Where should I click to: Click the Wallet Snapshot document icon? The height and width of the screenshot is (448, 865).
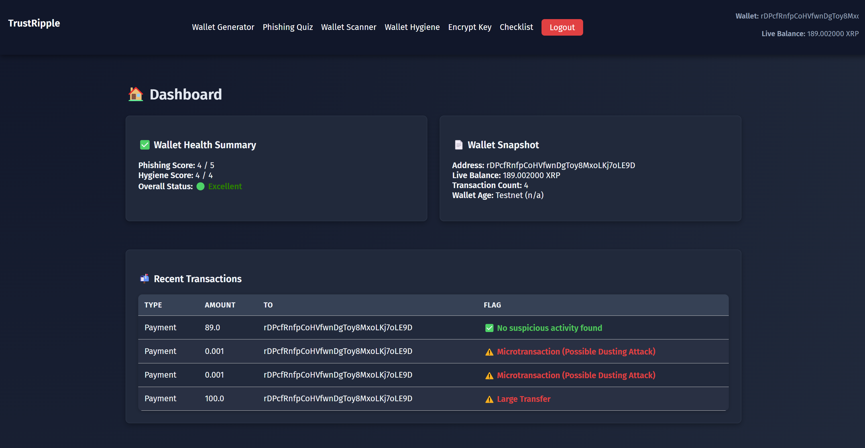(x=459, y=145)
